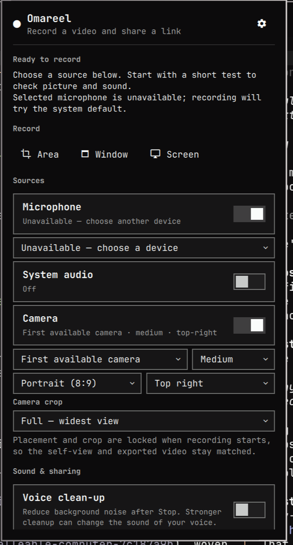
Task: Choose Screen recording mode
Action: coord(175,154)
